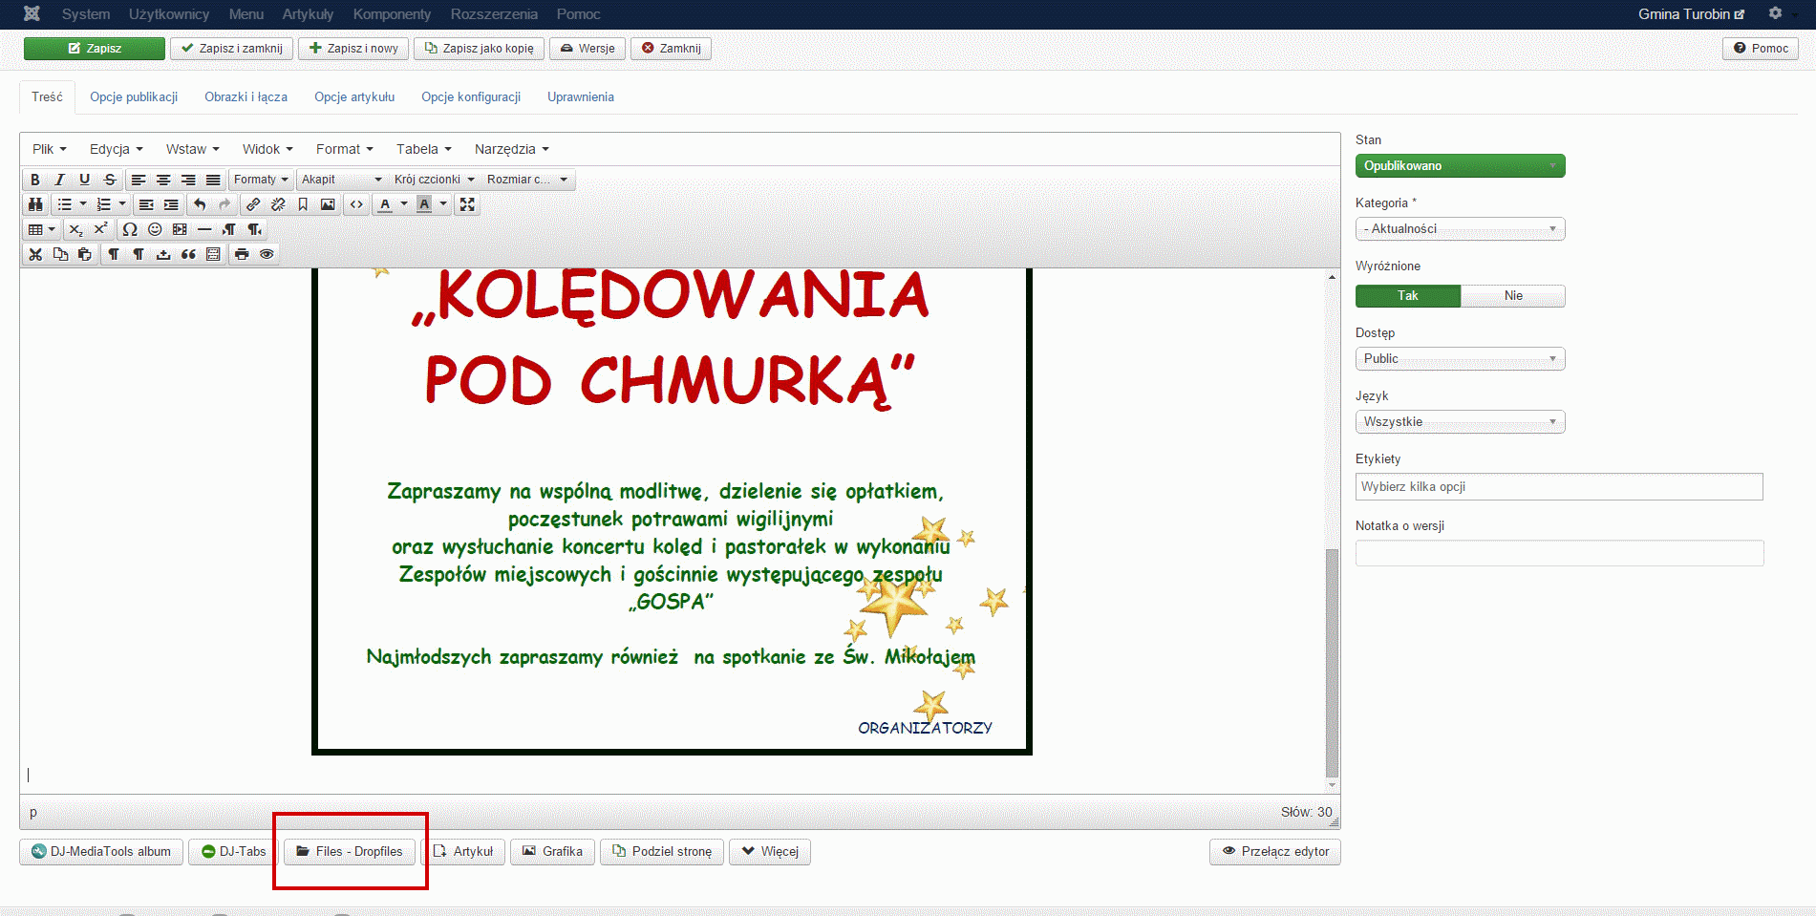Click the Files - Dropfiles button

350,852
